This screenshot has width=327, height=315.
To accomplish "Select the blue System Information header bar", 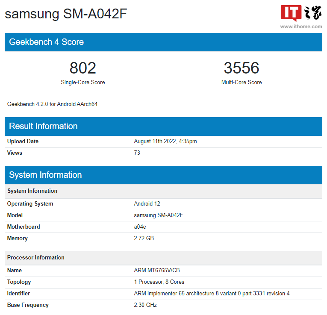I will tap(163, 175).
